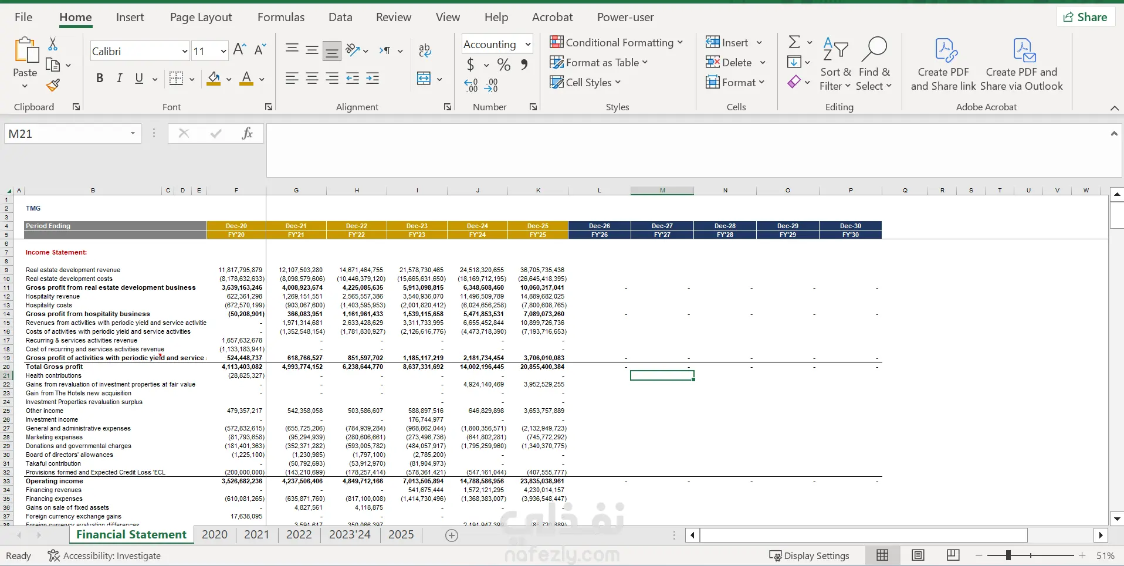Click the AutoSum sigma icon
The height and width of the screenshot is (566, 1124).
point(794,42)
